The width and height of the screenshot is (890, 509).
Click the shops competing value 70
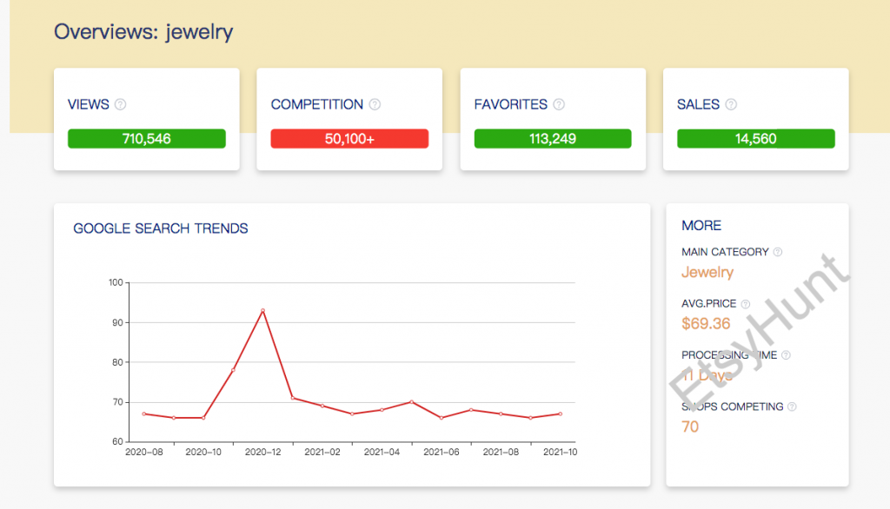(690, 426)
